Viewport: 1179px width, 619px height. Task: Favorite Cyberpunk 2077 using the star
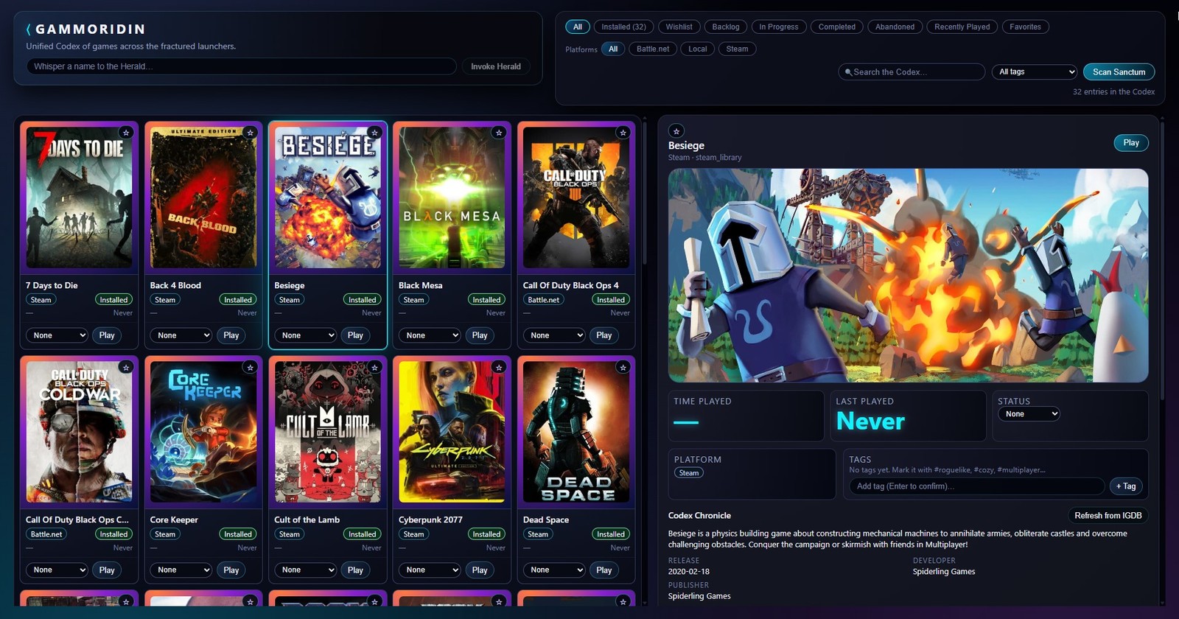click(x=499, y=367)
